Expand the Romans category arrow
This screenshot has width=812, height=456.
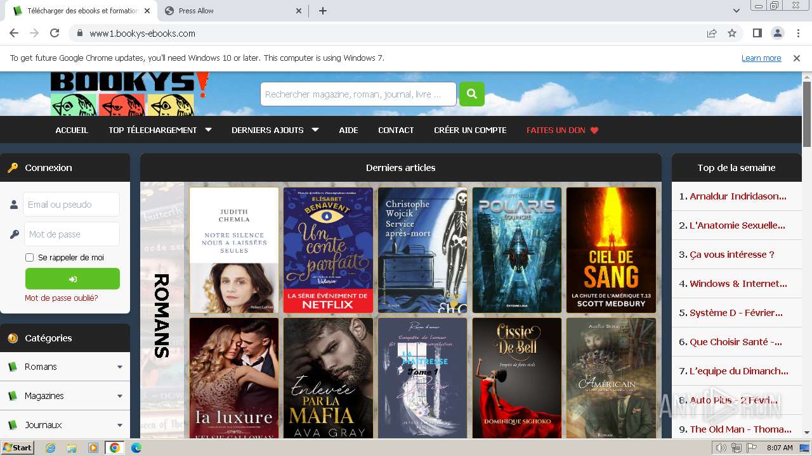[120, 367]
